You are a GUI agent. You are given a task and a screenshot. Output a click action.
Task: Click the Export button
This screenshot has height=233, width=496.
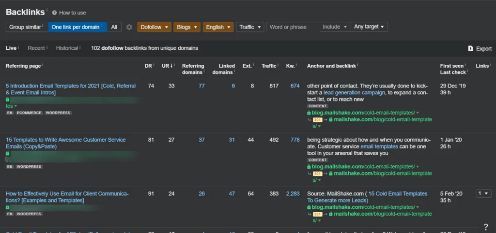pos(480,49)
